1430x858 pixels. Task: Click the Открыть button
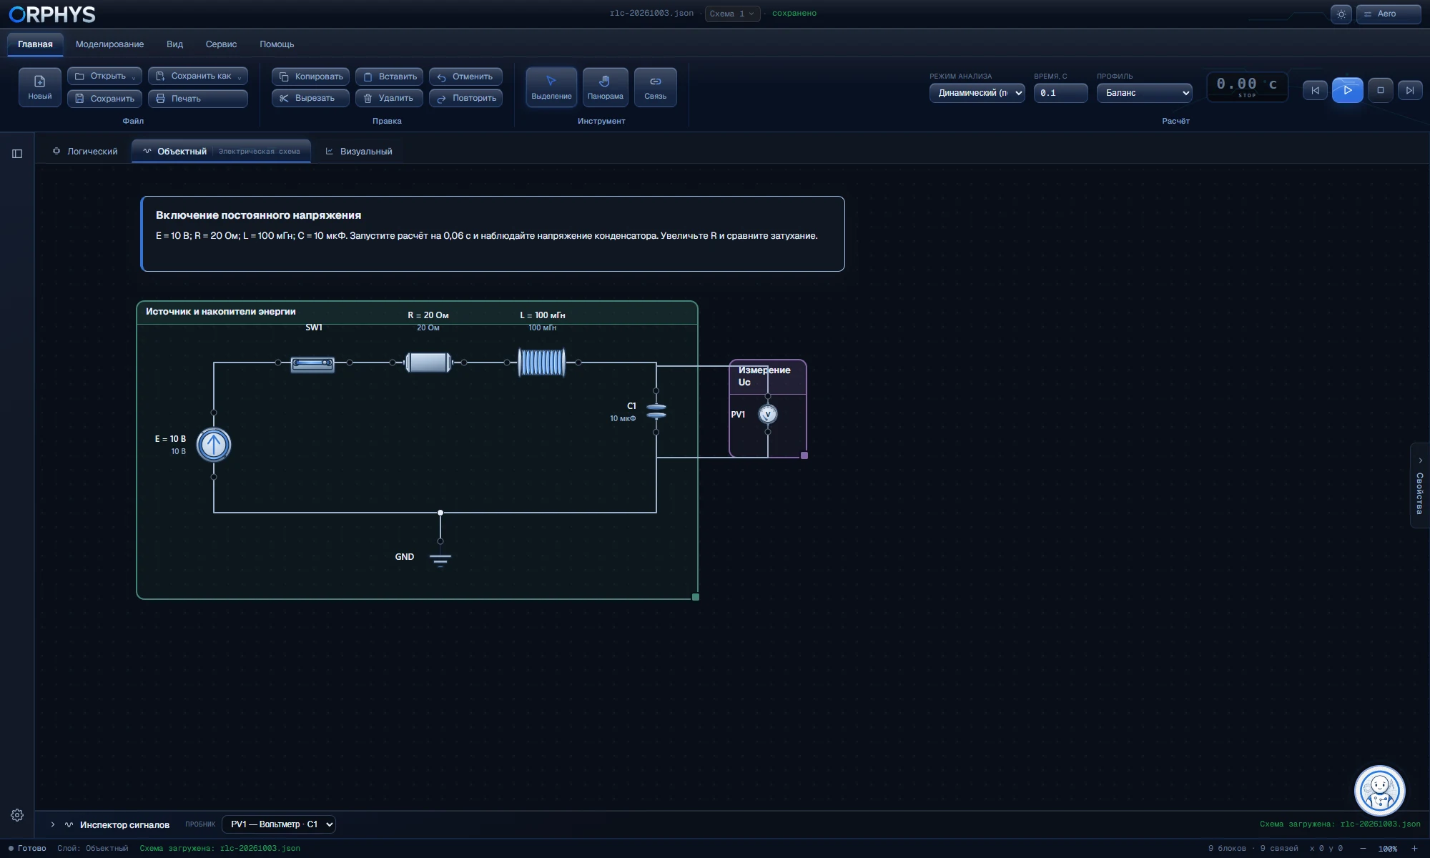click(x=104, y=76)
